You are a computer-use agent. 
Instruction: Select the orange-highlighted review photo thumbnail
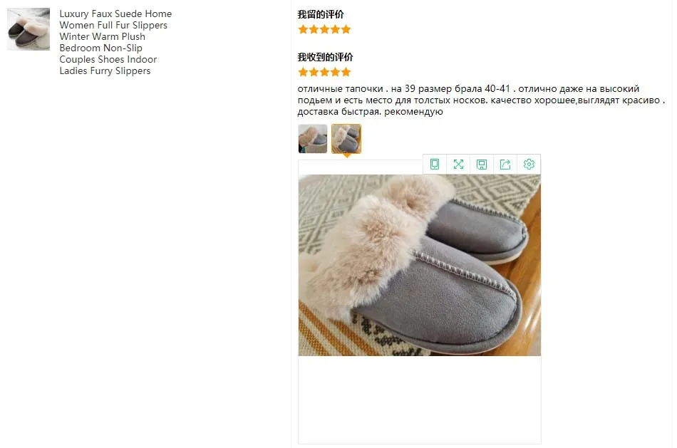pyautogui.click(x=346, y=139)
